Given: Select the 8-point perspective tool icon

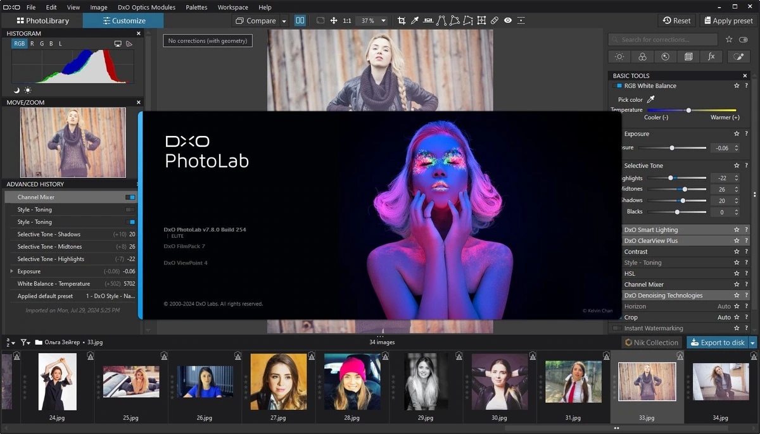Looking at the screenshot, I should pyautogui.click(x=468, y=21).
